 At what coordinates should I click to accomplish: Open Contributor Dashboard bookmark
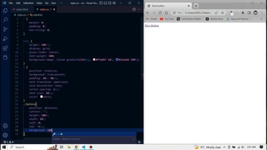[189, 19]
